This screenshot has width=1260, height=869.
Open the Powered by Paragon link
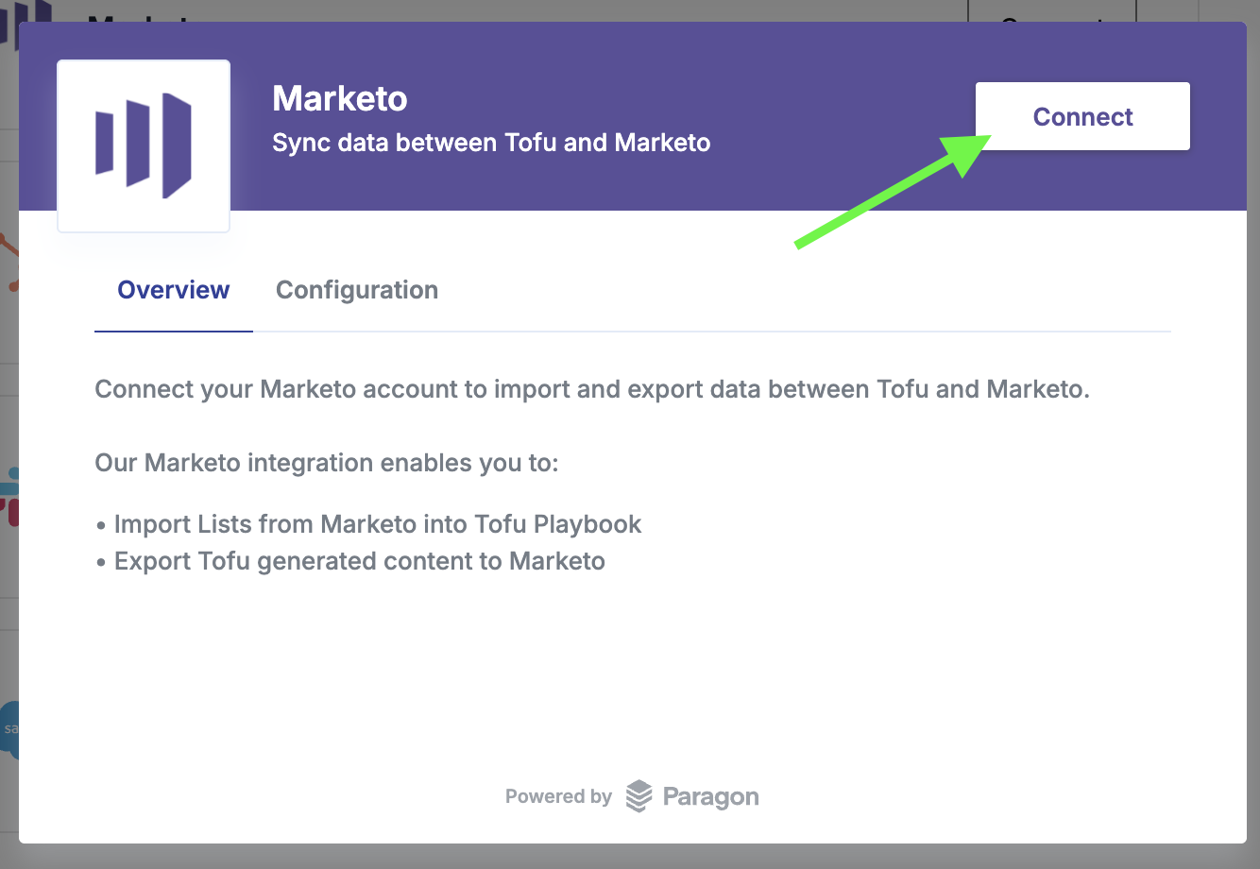(632, 796)
